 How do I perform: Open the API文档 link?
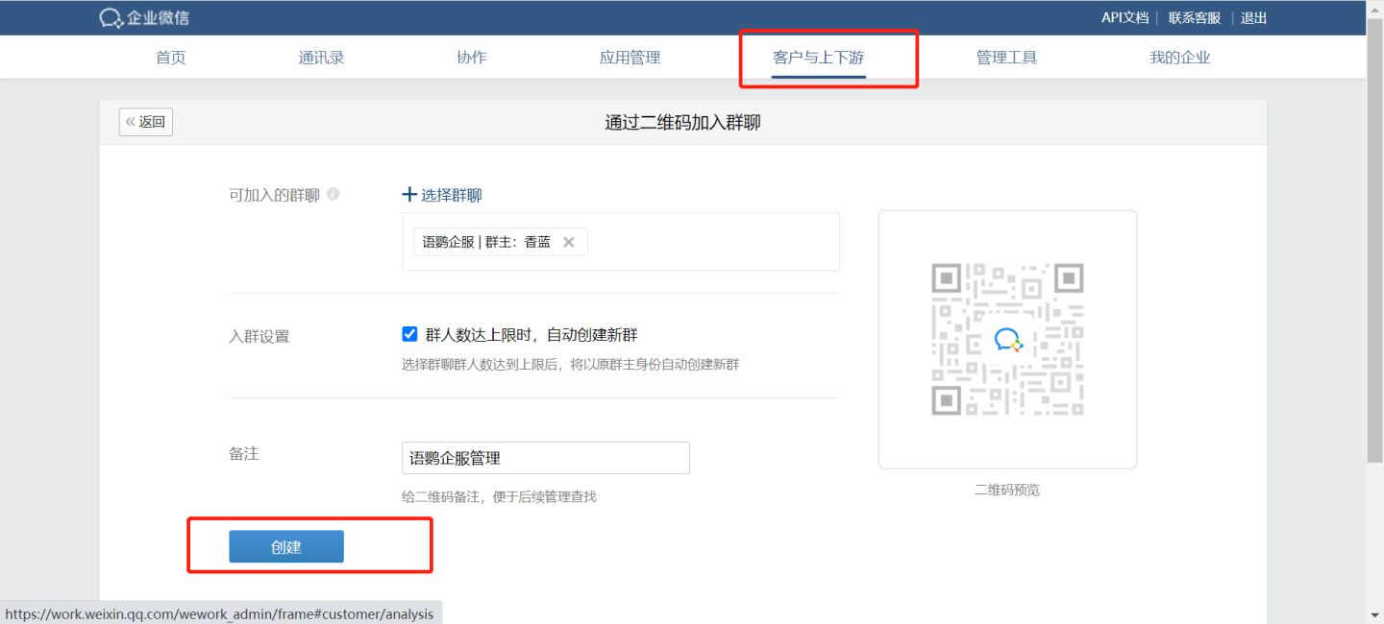pyautogui.click(x=1124, y=18)
